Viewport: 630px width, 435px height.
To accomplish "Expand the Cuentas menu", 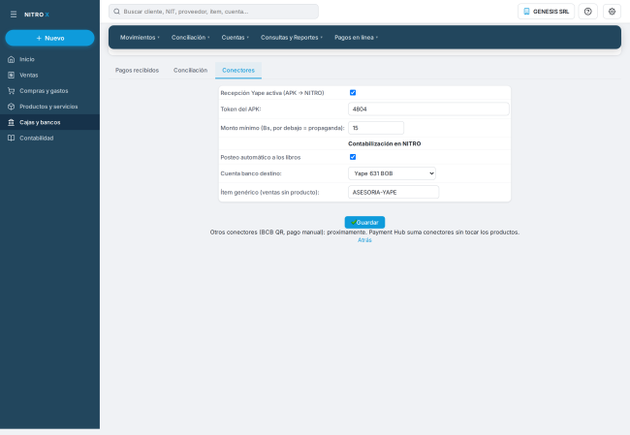I will point(236,38).
